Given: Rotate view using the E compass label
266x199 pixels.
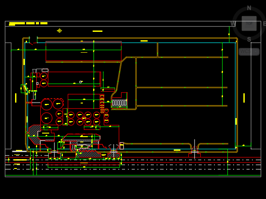Looking at the screenshot, I should [x=264, y=23].
